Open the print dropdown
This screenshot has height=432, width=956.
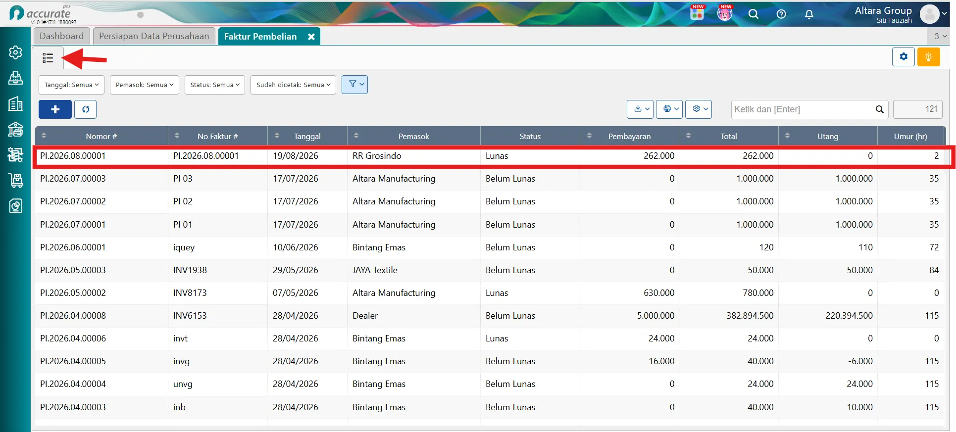tap(669, 109)
